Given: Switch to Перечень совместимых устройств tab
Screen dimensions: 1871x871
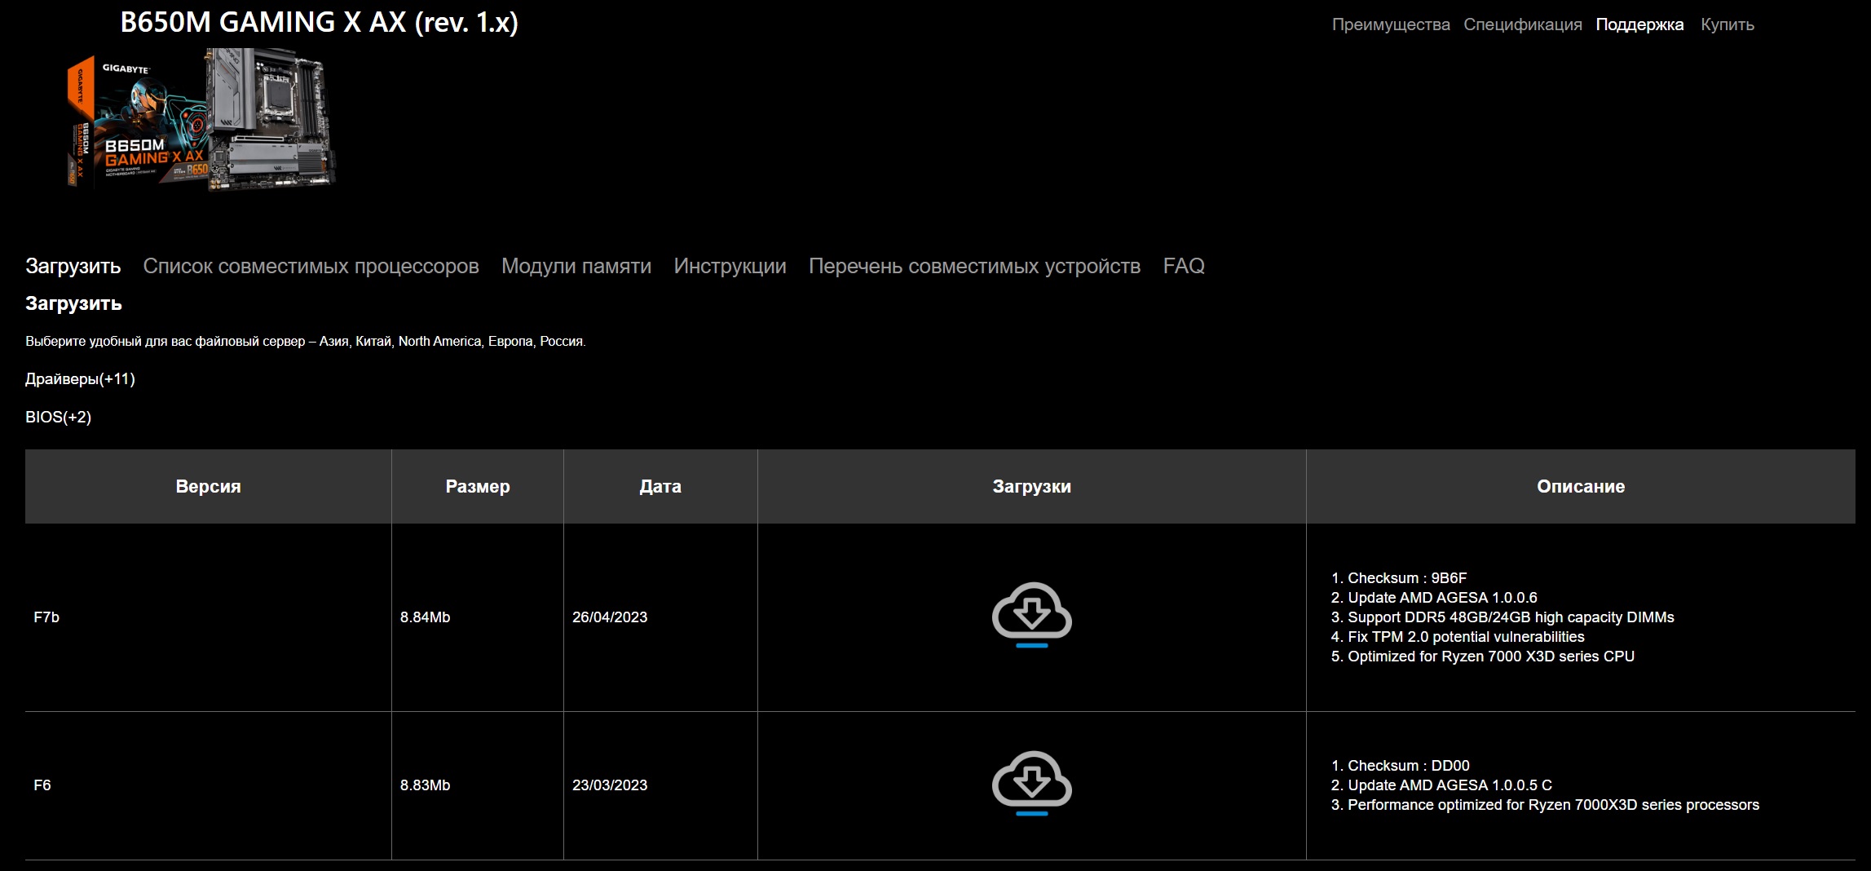Looking at the screenshot, I should point(975,266).
